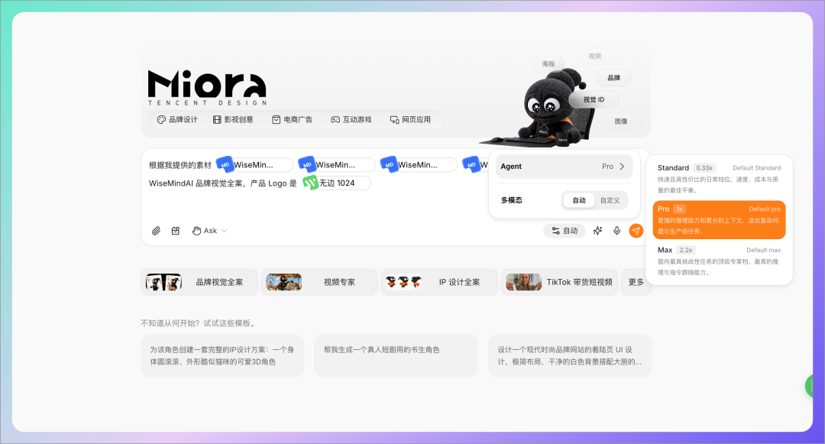Image resolution: width=825 pixels, height=444 pixels.
Task: Click the palette icon on 品牌设计
Action: coord(161,120)
